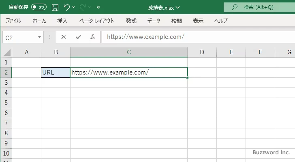Open the Redo history dropdown arrow
Image resolution: width=295 pixels, height=162 pixels.
[90, 7]
